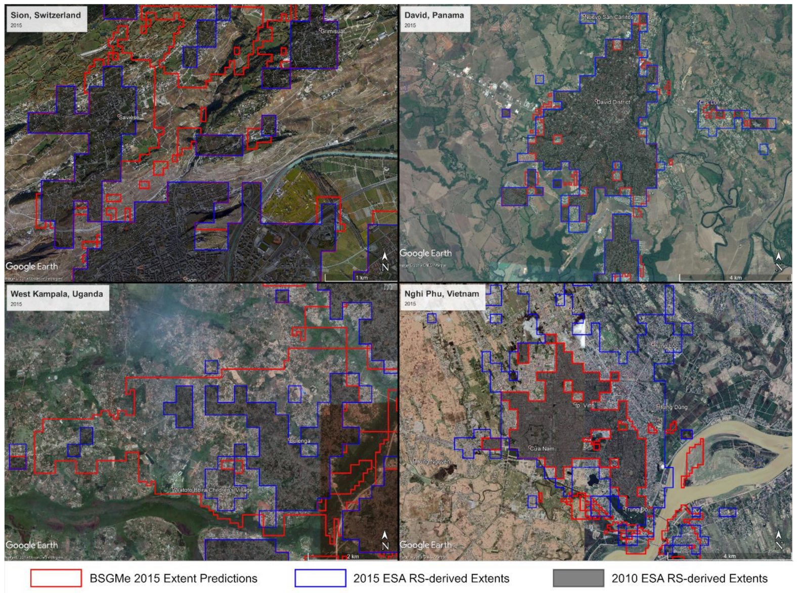The width and height of the screenshot is (797, 593).
Task: Click the north arrow in the Sion panel
Action: (385, 261)
